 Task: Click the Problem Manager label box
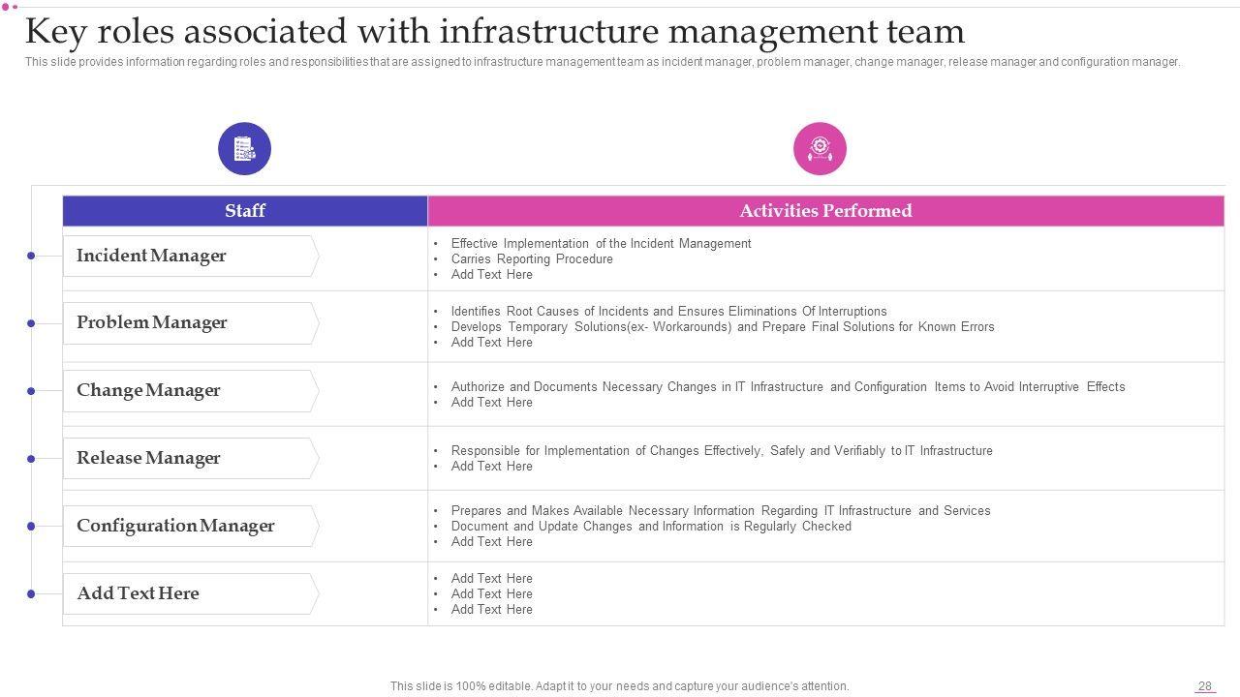190,323
